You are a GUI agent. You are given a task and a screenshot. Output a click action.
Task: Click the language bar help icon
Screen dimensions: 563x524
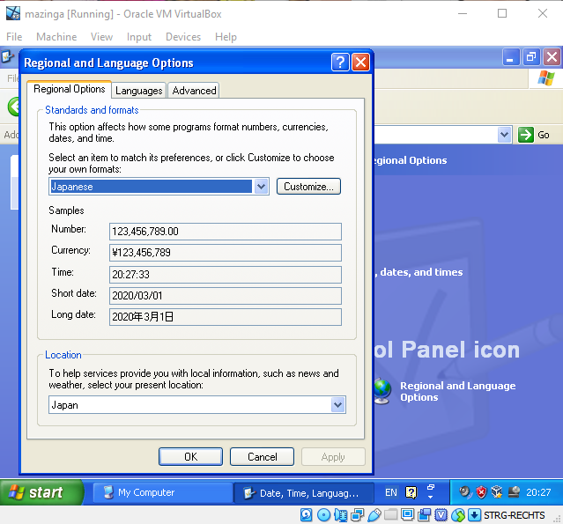coord(411,492)
